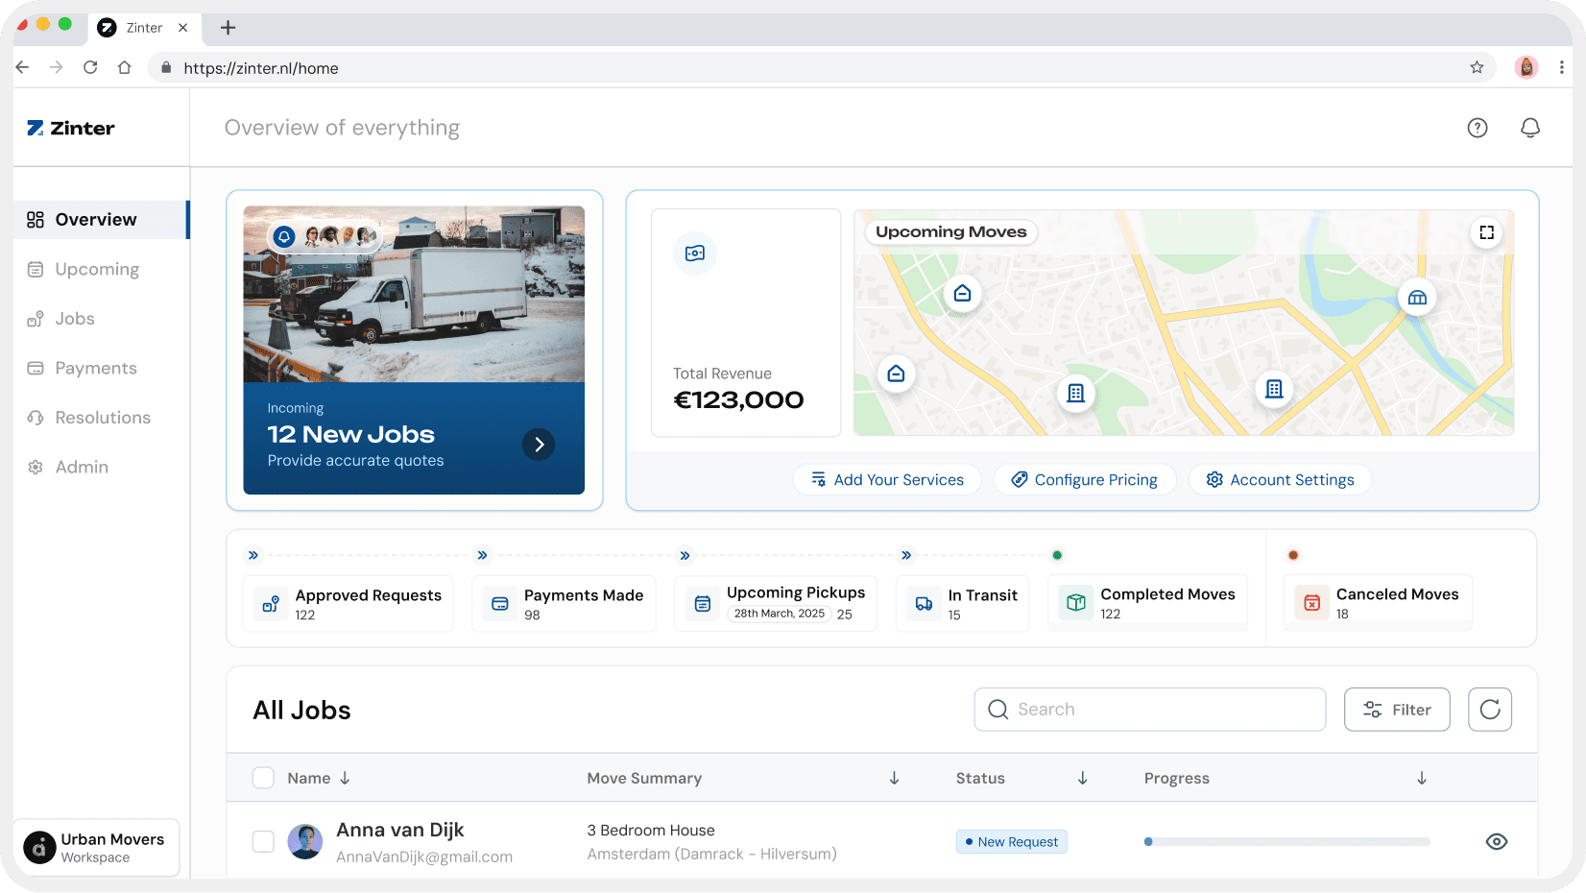Open the Urban Movers workspace switcher
This screenshot has height=893, width=1586.
pos(96,847)
